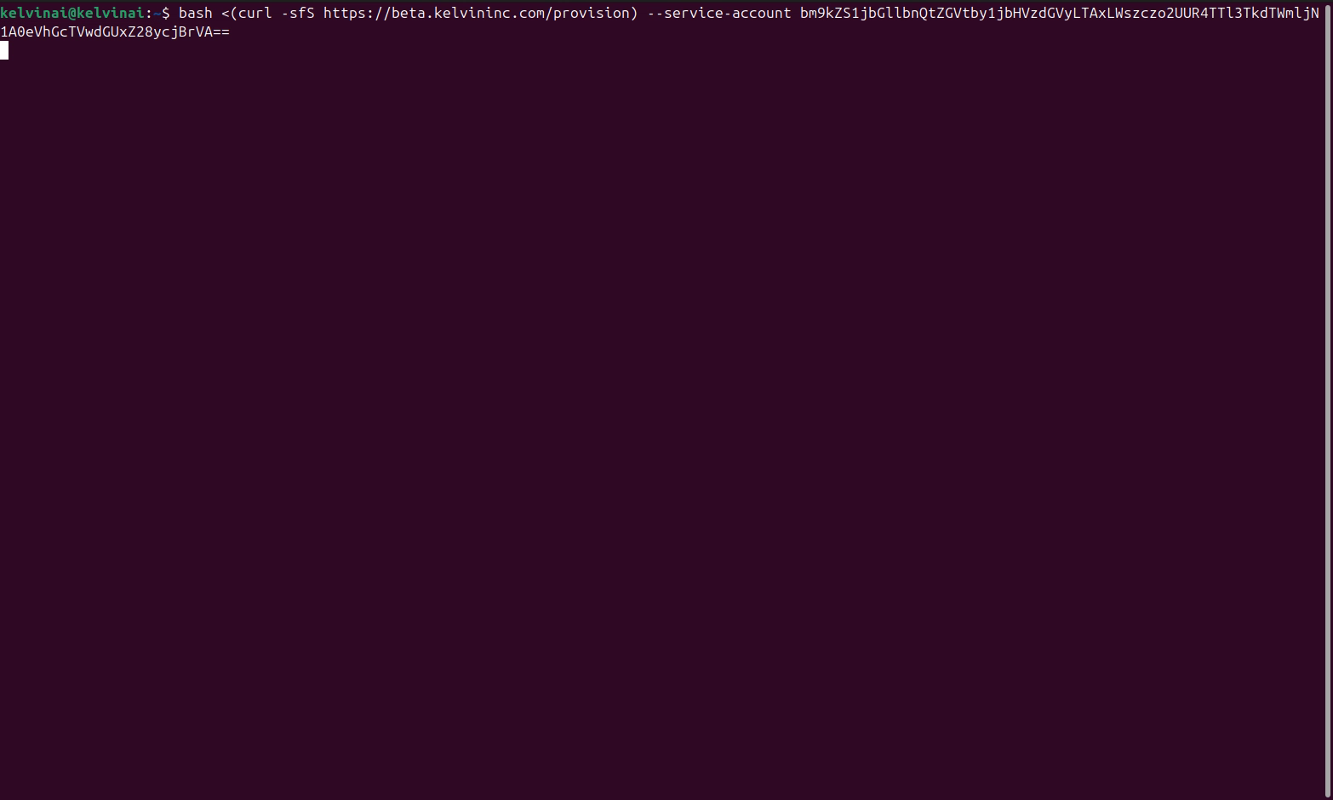Click the --service-account option
Image resolution: width=1333 pixels, height=800 pixels.
click(719, 13)
